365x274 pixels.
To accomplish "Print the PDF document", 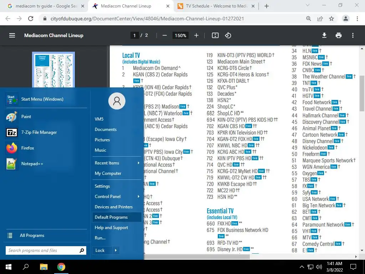I will click(339, 35).
